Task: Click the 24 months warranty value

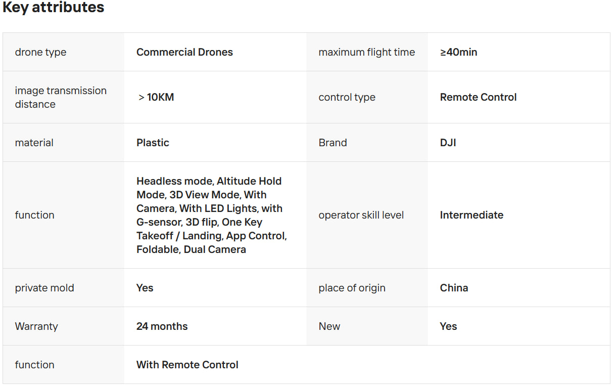Action: pyautogui.click(x=162, y=326)
